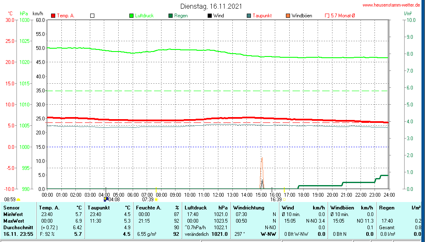
Task: Click the dark green Regen legend square
Action: (x=171, y=16)
